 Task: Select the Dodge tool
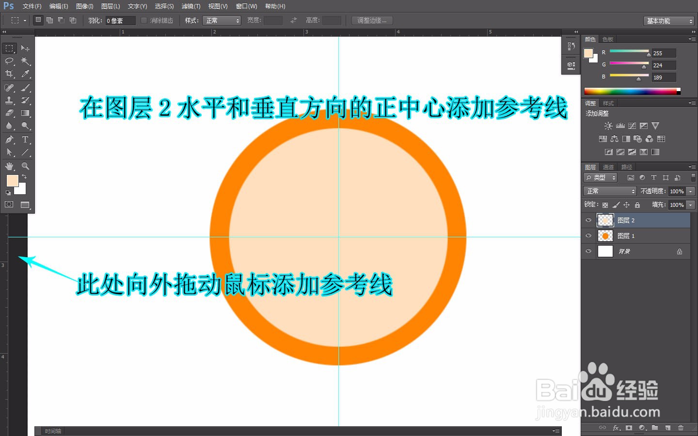(x=25, y=125)
